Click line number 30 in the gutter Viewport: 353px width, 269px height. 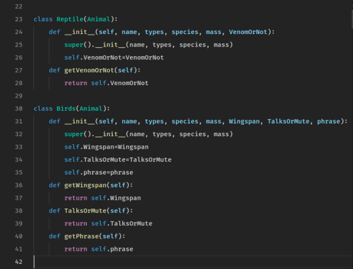[x=19, y=108]
